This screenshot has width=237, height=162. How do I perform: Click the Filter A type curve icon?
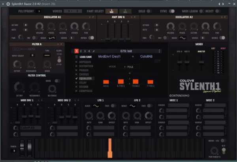coord(47,55)
